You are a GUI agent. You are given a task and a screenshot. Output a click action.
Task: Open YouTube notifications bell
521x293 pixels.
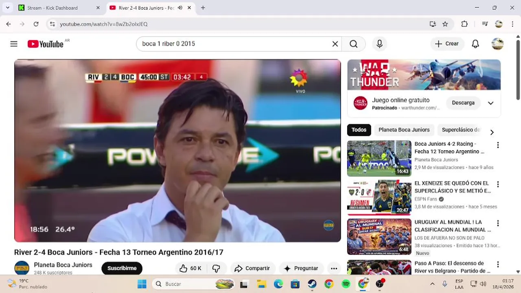(475, 44)
